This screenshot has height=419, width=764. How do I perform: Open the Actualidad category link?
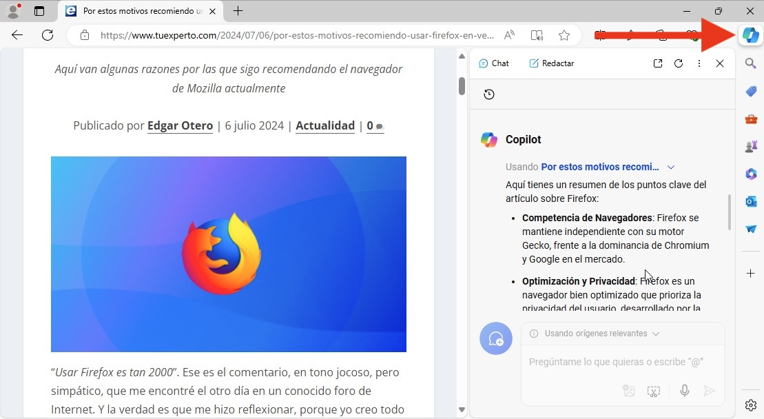[325, 125]
